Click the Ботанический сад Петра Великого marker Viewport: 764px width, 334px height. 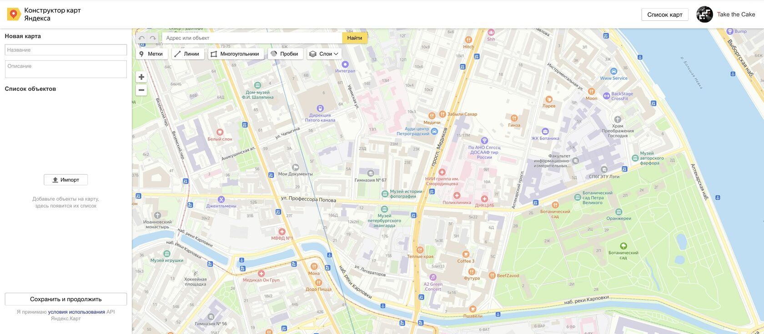578,197
